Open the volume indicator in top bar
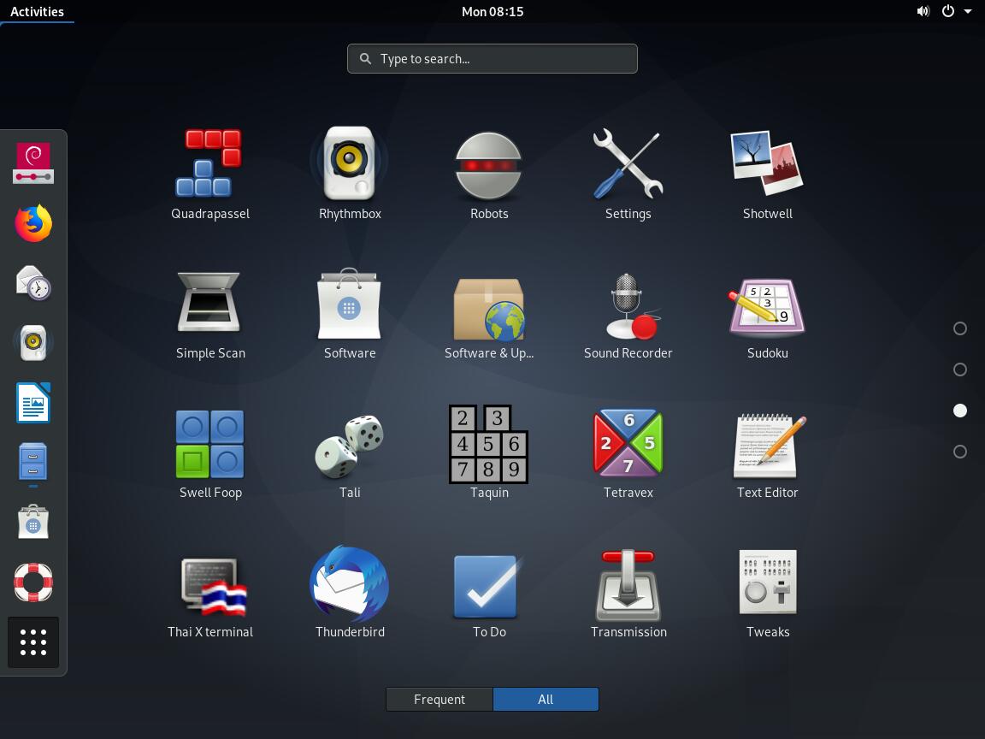 pos(923,11)
